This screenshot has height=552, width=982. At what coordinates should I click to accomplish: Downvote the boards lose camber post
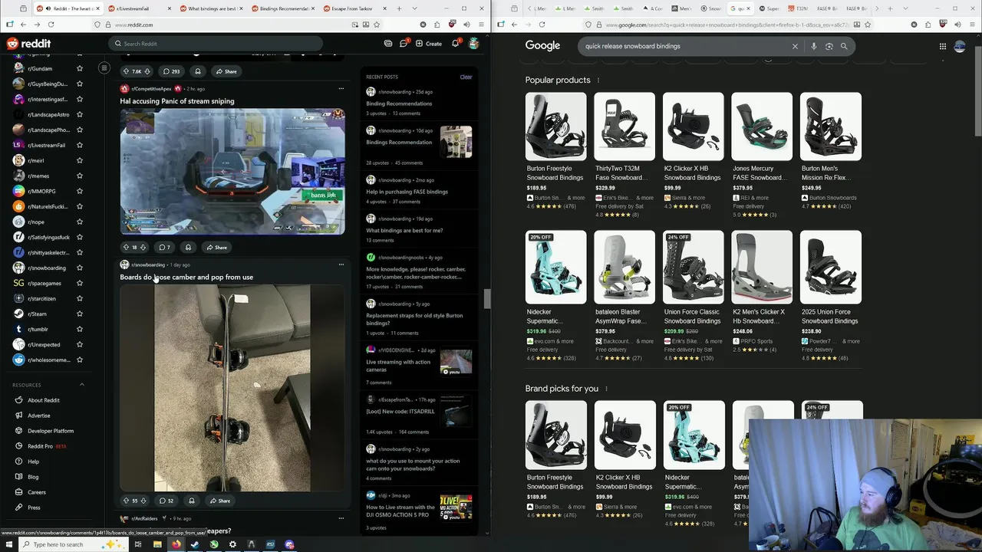[x=143, y=501]
